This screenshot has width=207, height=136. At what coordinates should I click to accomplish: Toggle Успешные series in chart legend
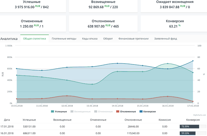pos(59,112)
